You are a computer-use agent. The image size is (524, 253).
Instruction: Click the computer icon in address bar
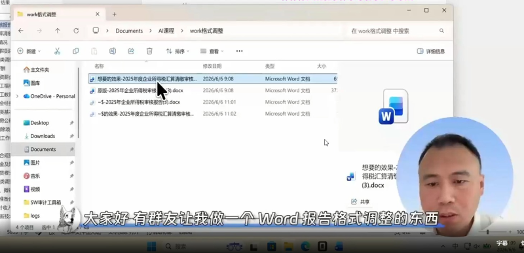tap(96, 31)
